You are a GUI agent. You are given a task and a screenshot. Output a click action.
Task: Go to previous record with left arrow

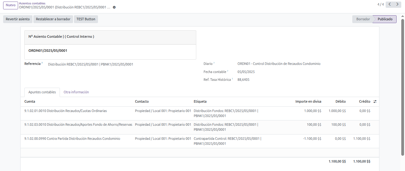click(x=390, y=4)
